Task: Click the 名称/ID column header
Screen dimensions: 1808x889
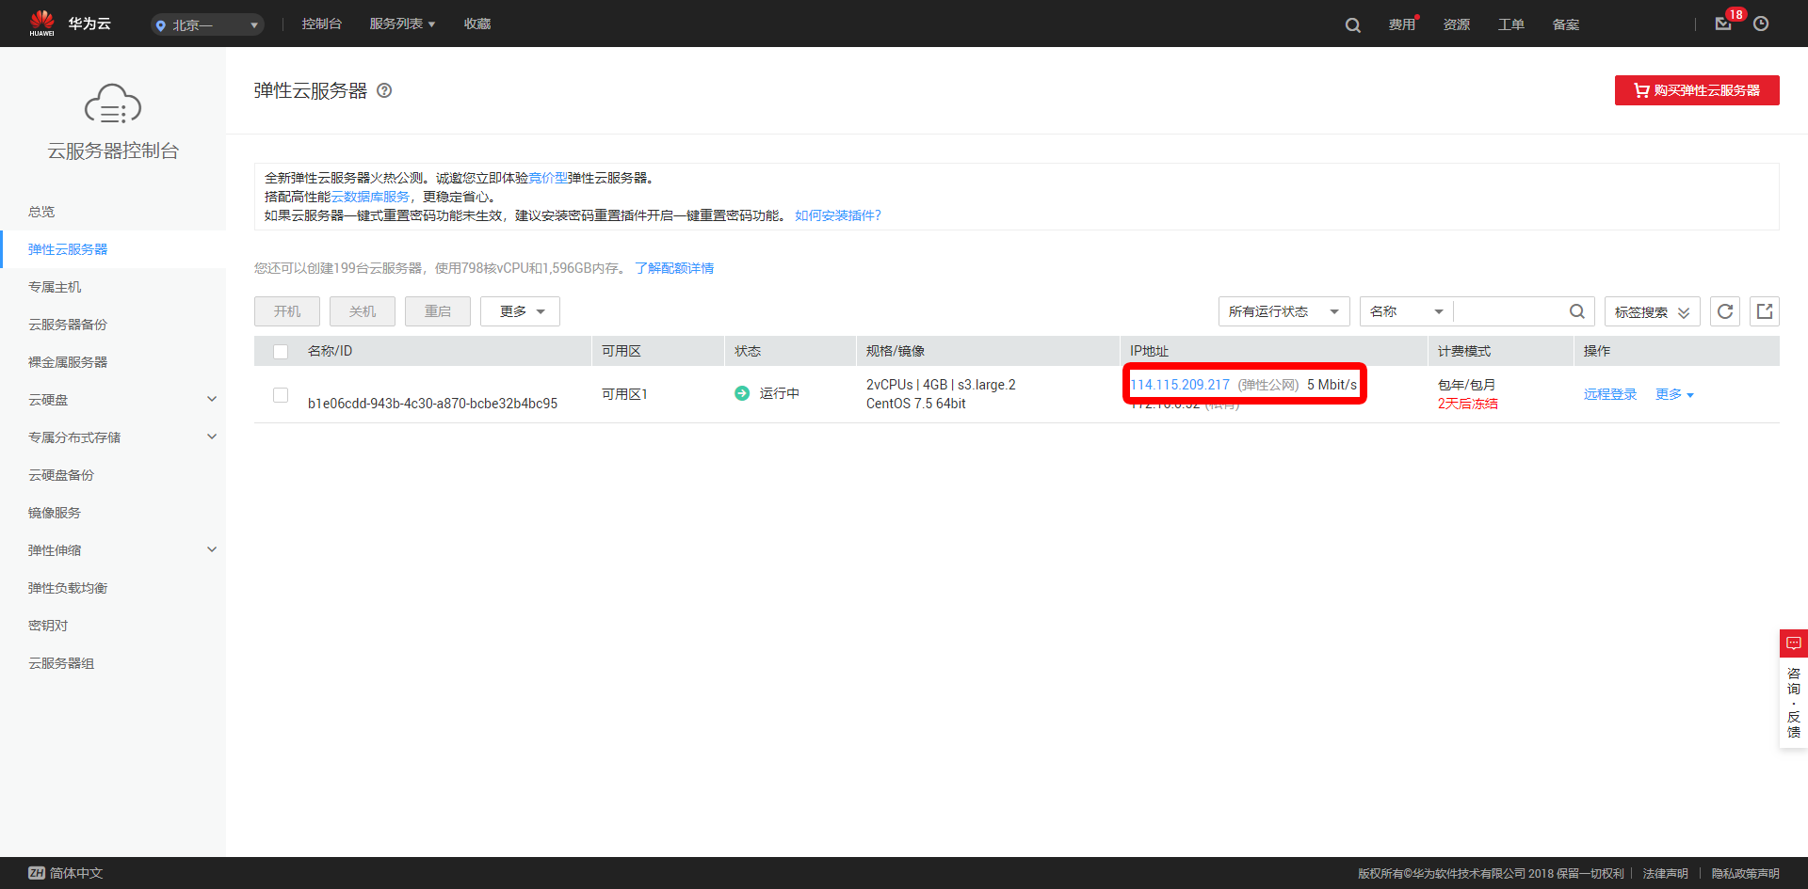Action: click(x=330, y=351)
